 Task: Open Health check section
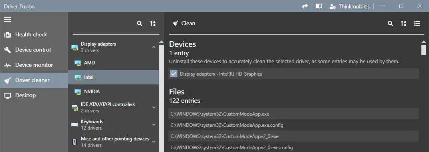34,35
